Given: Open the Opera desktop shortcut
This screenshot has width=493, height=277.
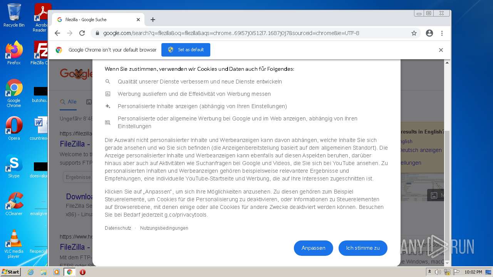Looking at the screenshot, I should [14, 128].
